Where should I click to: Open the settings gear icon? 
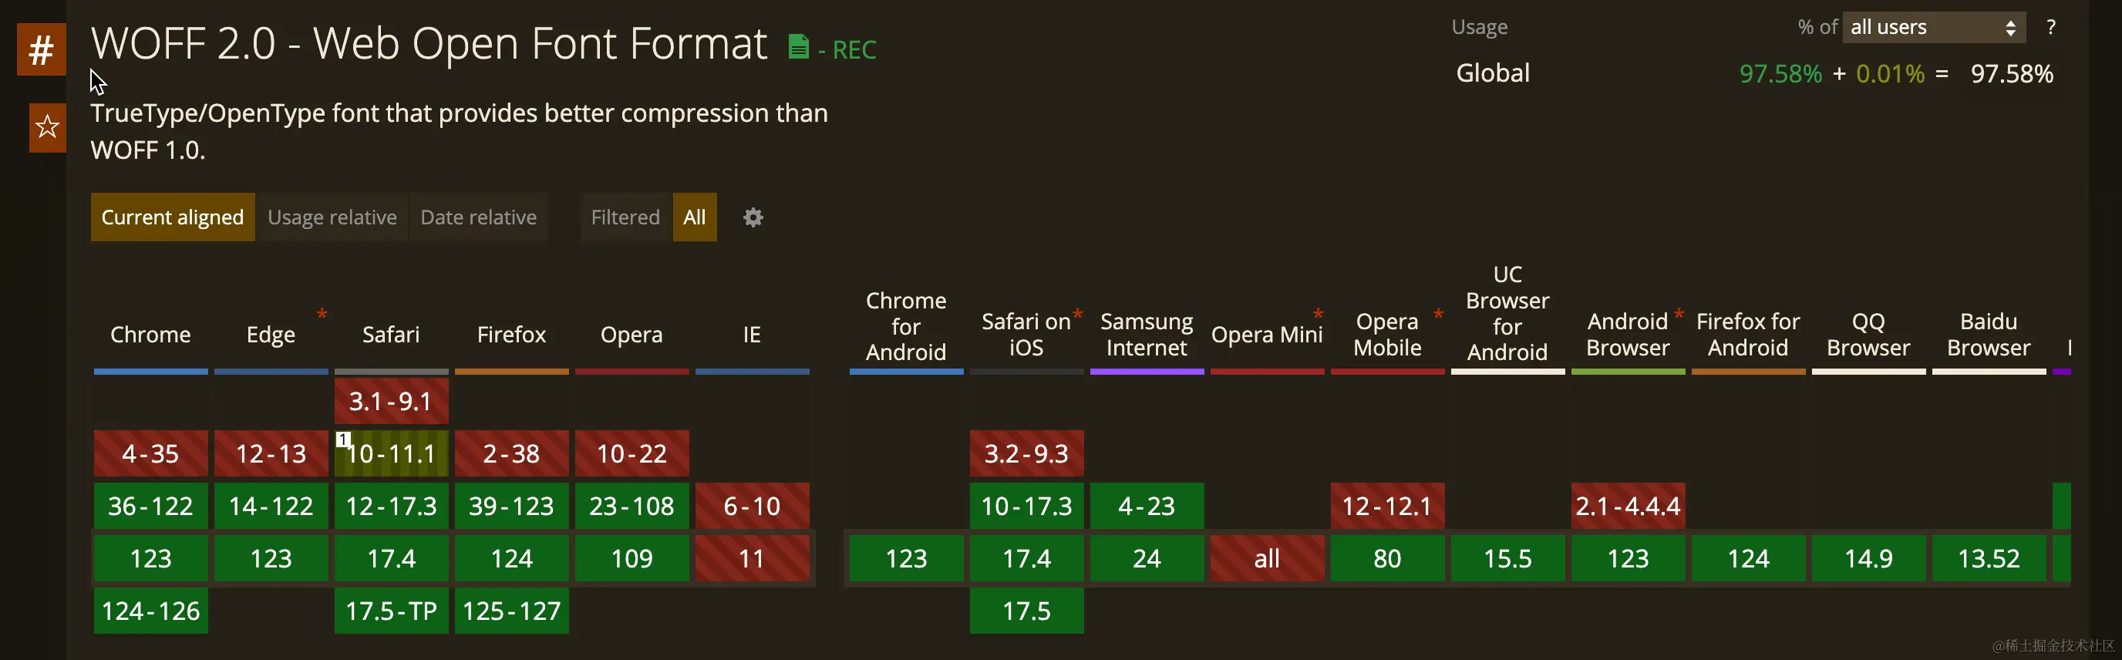(x=753, y=217)
